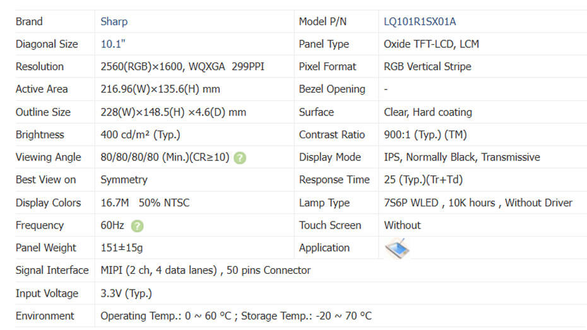Select the IPS display mode value
This screenshot has height=330, width=587.
tap(461, 157)
